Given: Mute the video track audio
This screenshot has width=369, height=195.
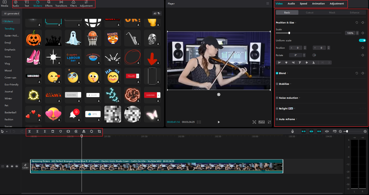Looking at the screenshot, I should (x=17, y=166).
